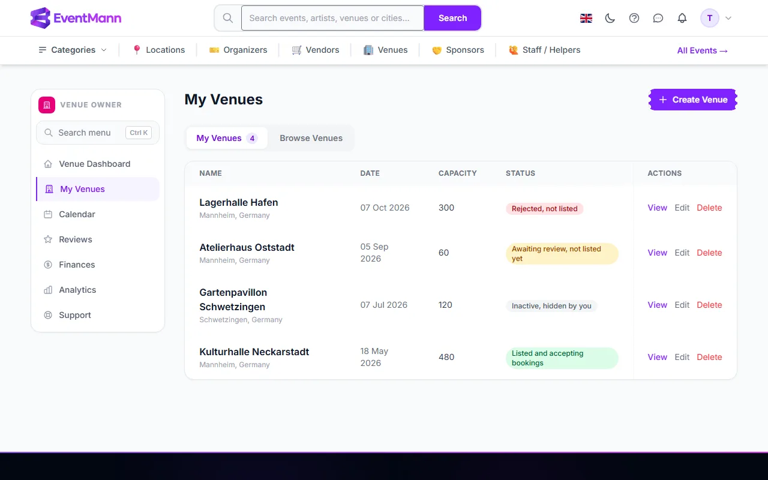The width and height of the screenshot is (768, 480).
Task: Open Calendar in sidebar
Action: point(98,214)
